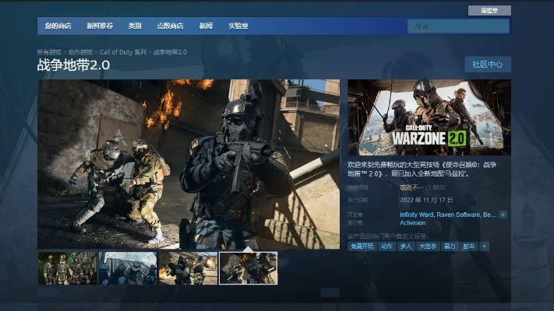Expand more user tags with plus button
The height and width of the screenshot is (311, 554).
(x=485, y=246)
